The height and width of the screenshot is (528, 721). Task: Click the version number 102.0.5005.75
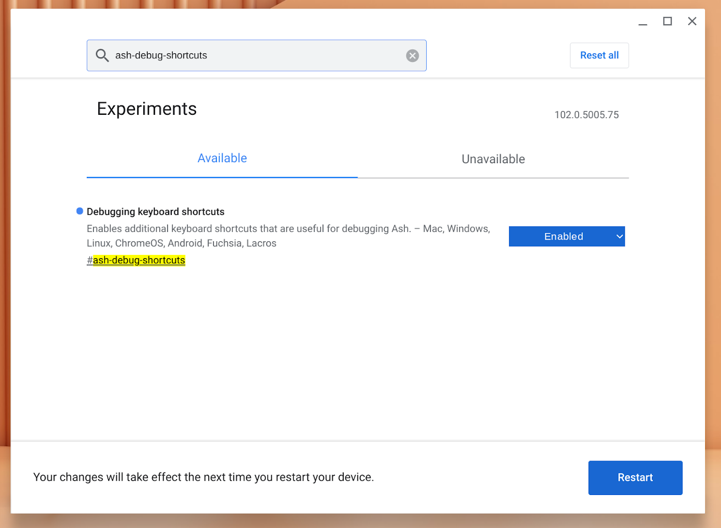(586, 115)
